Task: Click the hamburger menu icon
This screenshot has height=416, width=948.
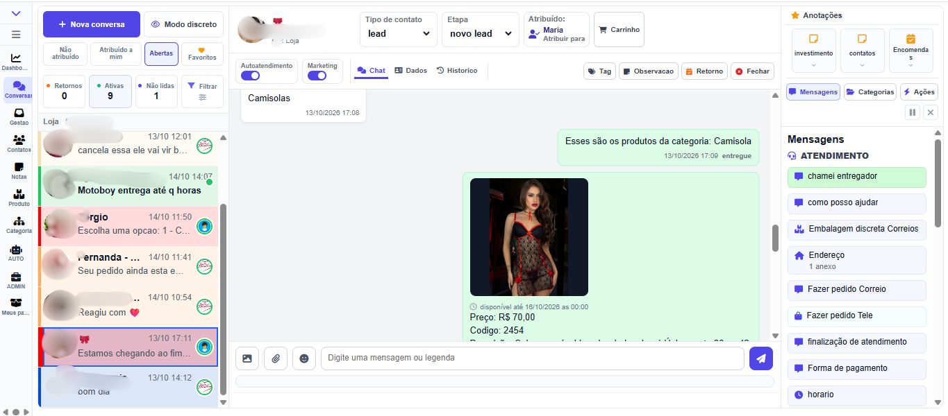Action: pos(16,35)
